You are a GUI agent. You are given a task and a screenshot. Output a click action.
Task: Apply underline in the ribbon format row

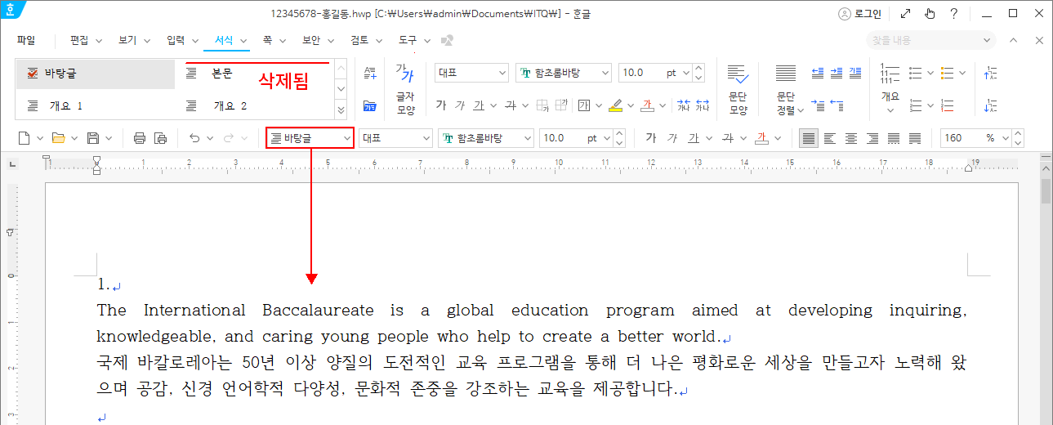479,105
